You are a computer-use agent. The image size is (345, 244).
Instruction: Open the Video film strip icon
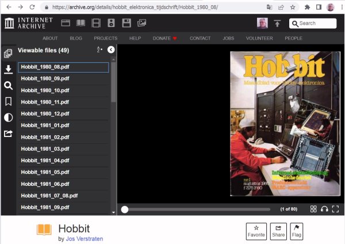pyautogui.click(x=96, y=23)
